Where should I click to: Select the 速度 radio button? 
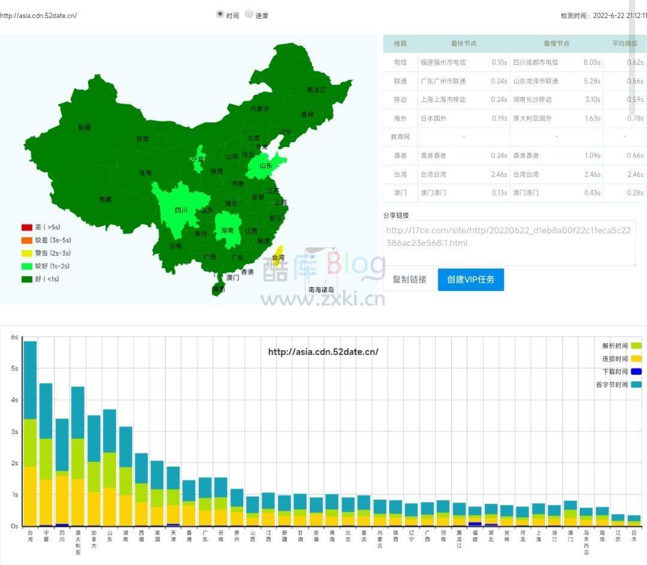point(249,15)
